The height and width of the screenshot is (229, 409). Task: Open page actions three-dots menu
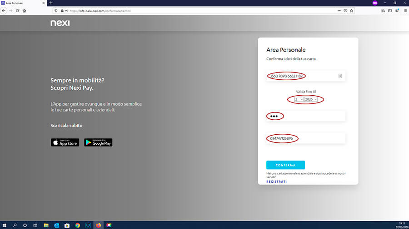click(339, 11)
